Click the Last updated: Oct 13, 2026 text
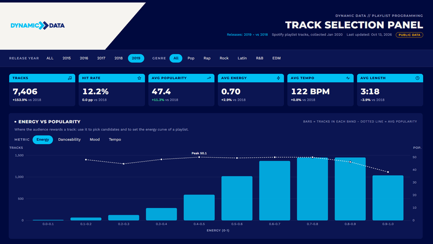Image resolution: width=433 pixels, height=244 pixels. tap(369, 35)
